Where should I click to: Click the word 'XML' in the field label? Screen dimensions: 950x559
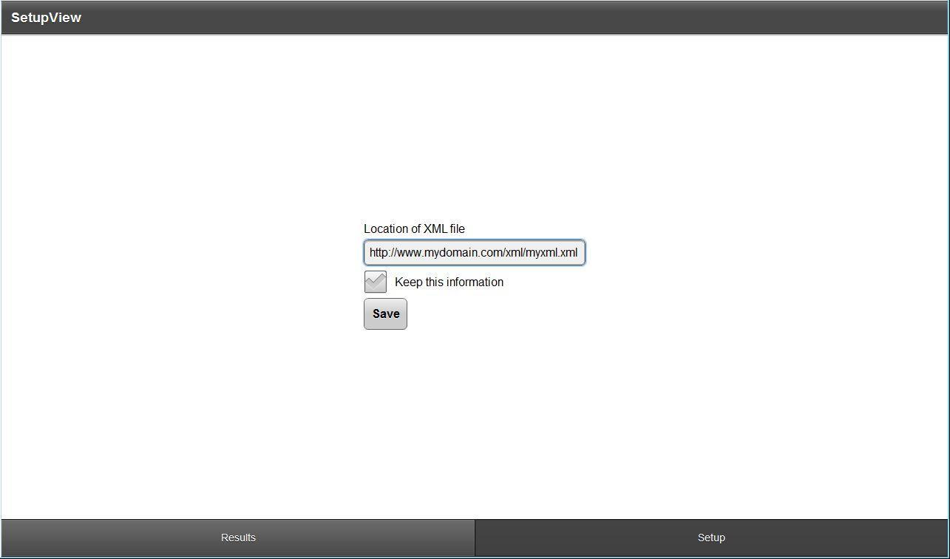(435, 229)
